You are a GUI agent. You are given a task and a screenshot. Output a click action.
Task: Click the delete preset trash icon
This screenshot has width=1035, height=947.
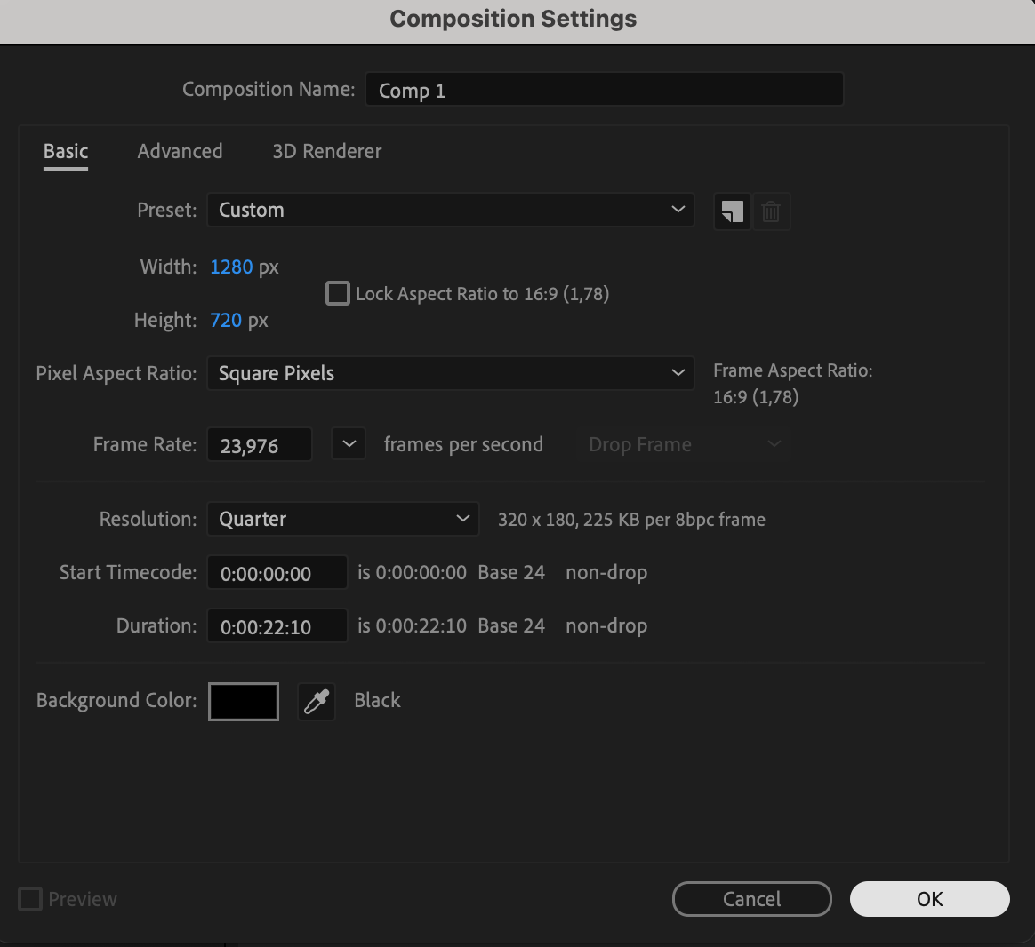pyautogui.click(x=771, y=212)
